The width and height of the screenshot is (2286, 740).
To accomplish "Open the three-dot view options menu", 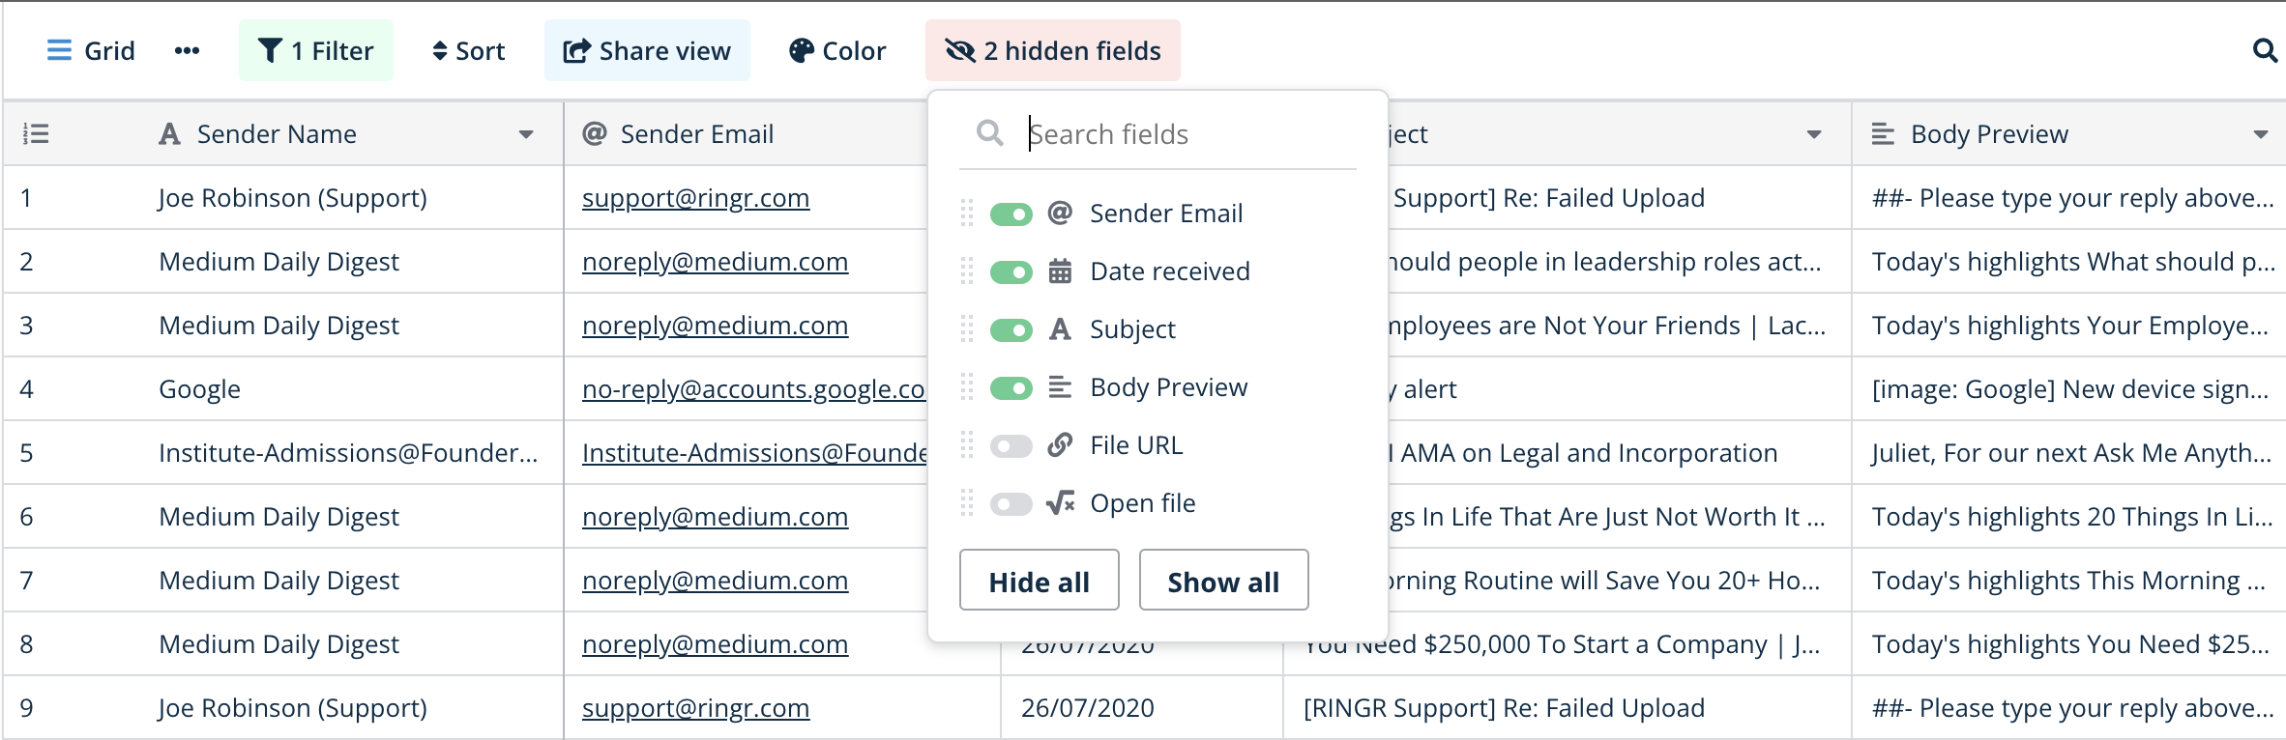I will [x=187, y=51].
